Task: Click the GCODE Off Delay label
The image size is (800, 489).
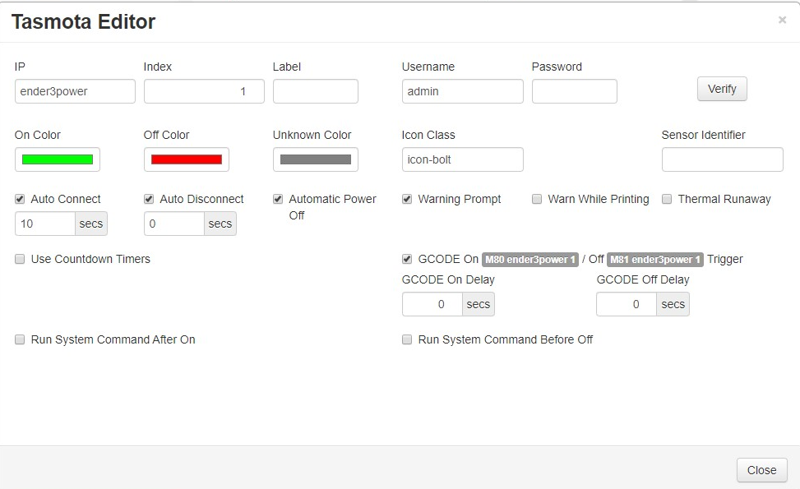Action: click(643, 280)
